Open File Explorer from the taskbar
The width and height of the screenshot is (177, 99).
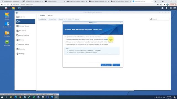click(11, 97)
